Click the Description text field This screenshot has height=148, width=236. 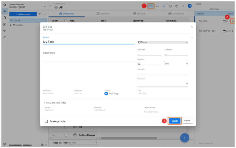[88, 57]
